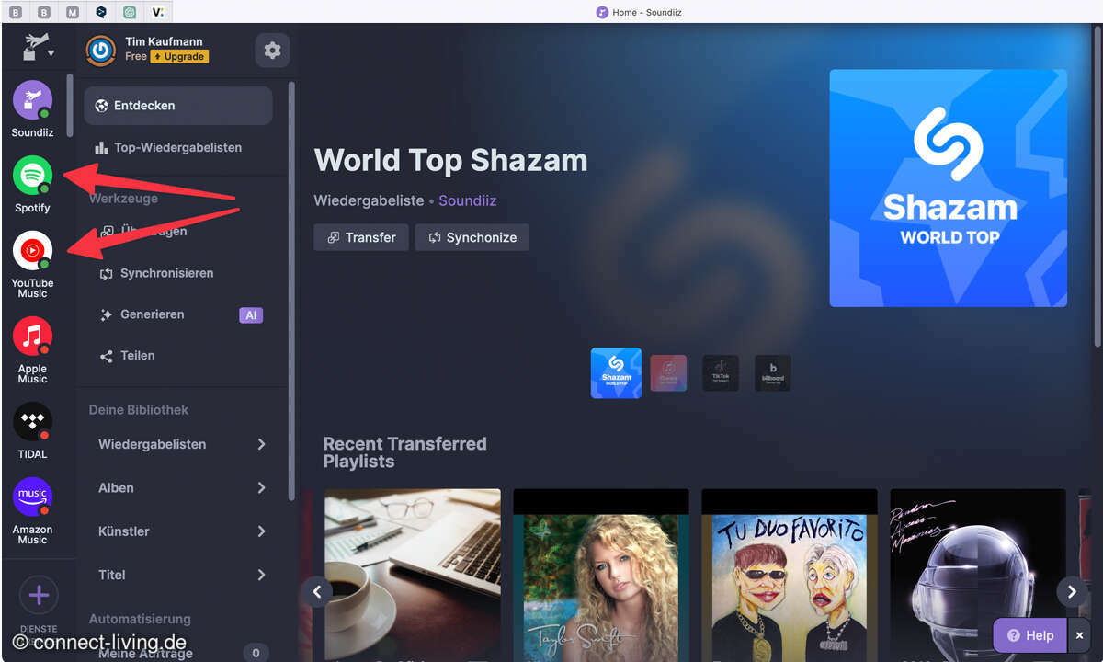Viewport: 1103px width, 662px height.
Task: Expand the Wiedergabelisten library section
Action: tap(183, 444)
